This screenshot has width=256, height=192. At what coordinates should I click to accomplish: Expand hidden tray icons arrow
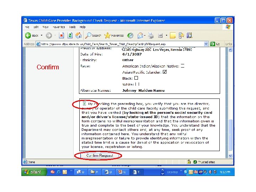click(186, 172)
